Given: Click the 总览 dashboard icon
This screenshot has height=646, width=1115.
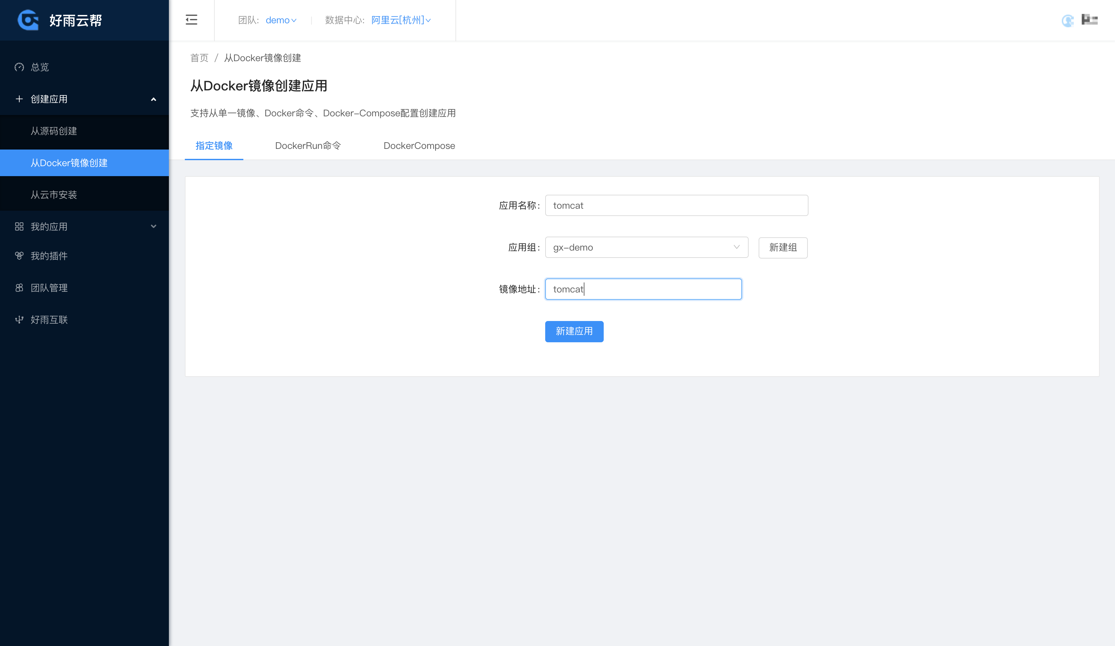Looking at the screenshot, I should tap(19, 67).
